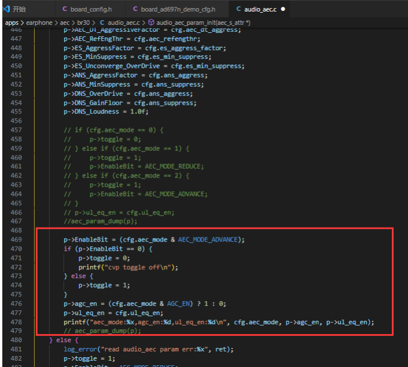
Task: Open the 开始 welcome tab
Action: (18, 9)
